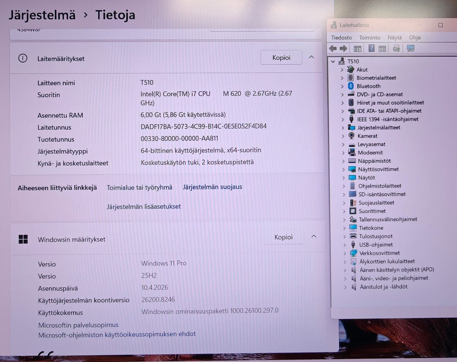
Task: Select the Modeemit icon
Action: [x=352, y=152]
